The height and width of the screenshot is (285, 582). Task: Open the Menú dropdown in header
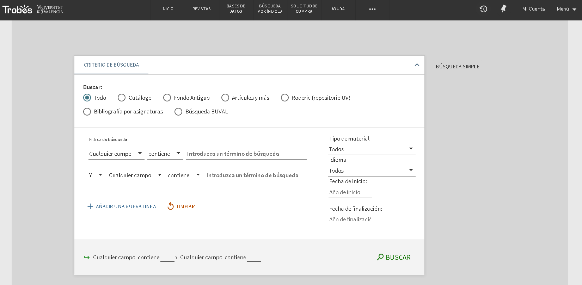tap(566, 9)
